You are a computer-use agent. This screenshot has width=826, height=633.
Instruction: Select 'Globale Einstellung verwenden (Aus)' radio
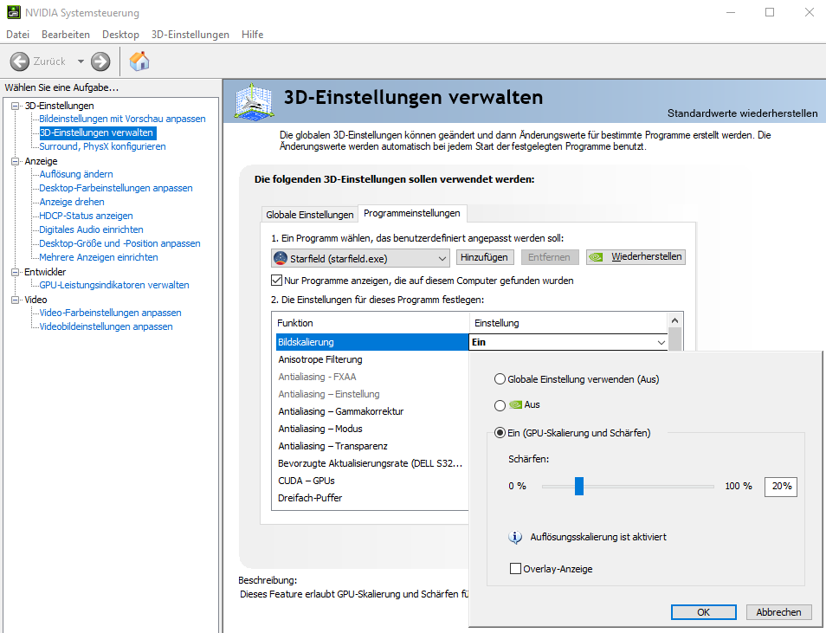click(x=500, y=379)
